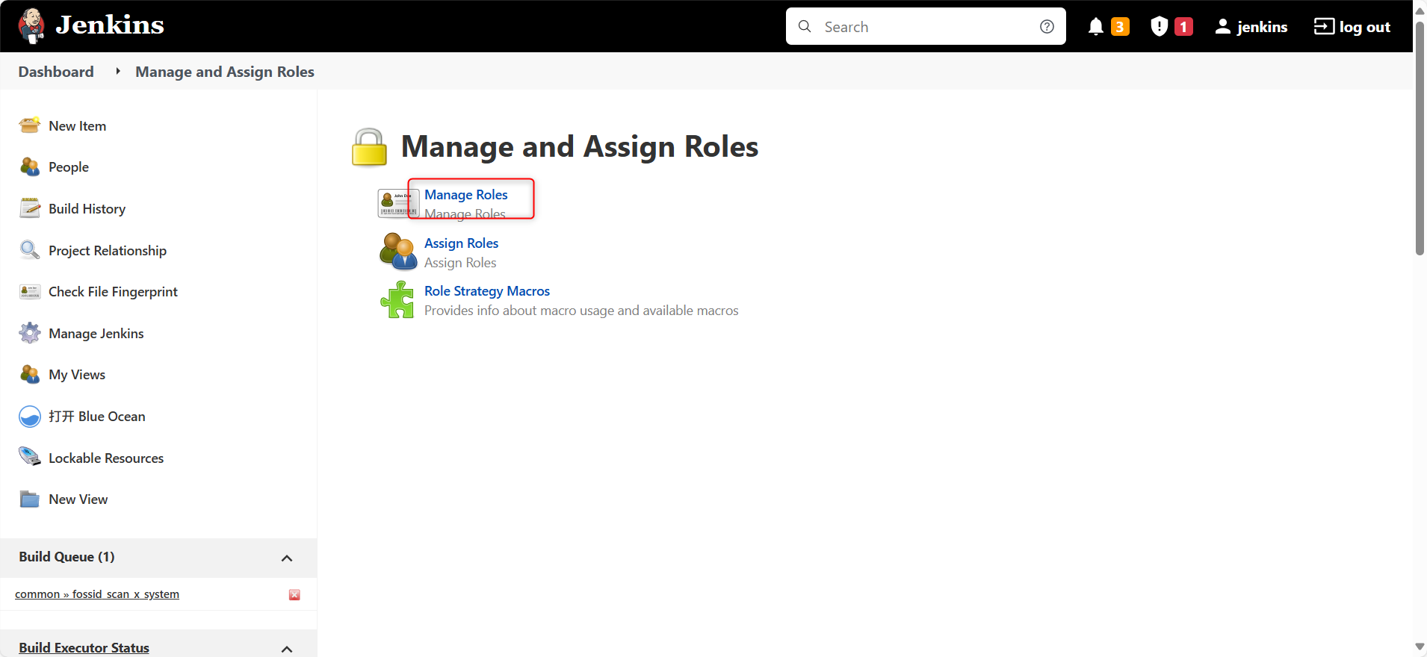Expand the Dashboard breadcrumb arrow
The height and width of the screenshot is (657, 1427).
pyautogui.click(x=118, y=72)
